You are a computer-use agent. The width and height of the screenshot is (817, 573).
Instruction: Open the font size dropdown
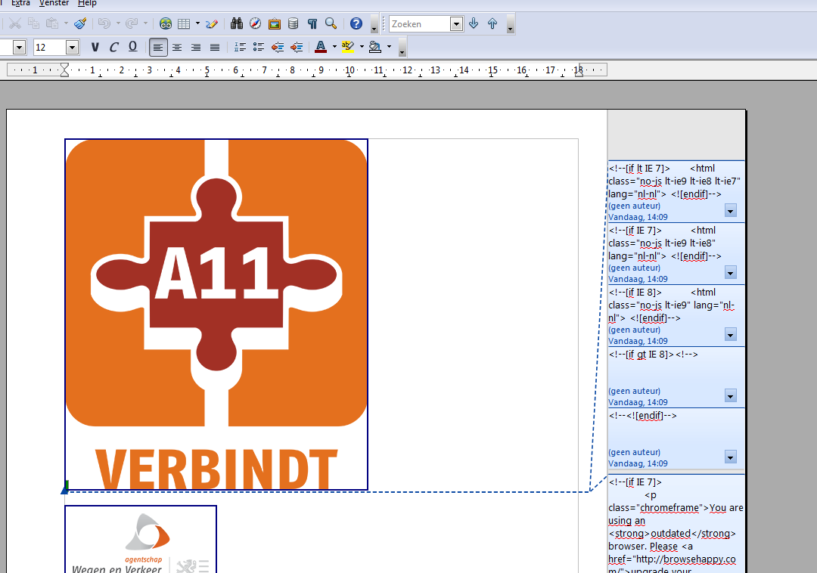(72, 48)
